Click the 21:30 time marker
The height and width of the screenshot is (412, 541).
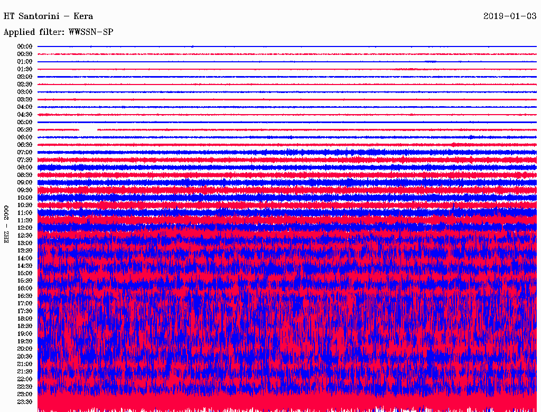point(25,372)
